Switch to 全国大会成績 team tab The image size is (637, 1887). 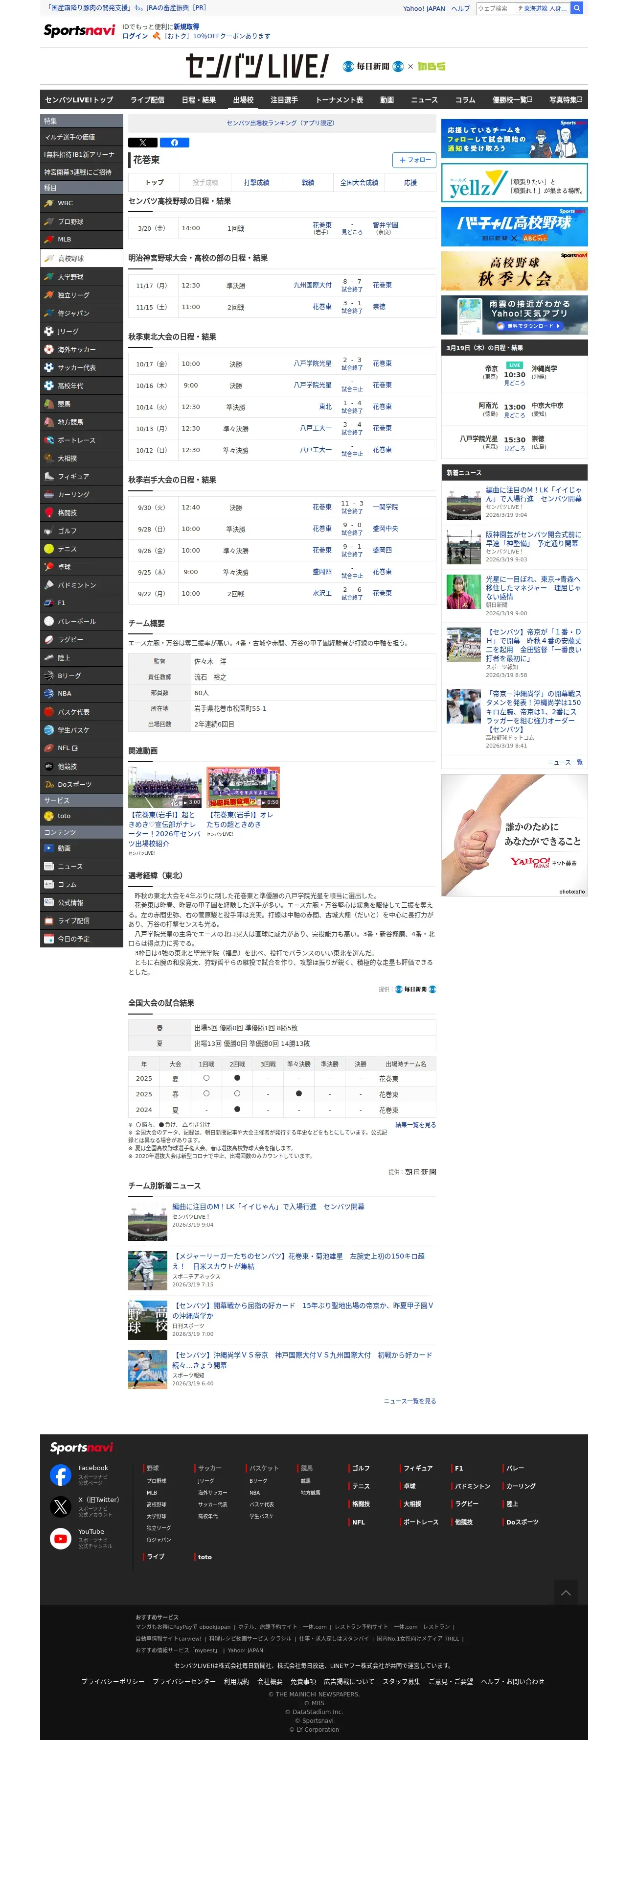point(359,182)
